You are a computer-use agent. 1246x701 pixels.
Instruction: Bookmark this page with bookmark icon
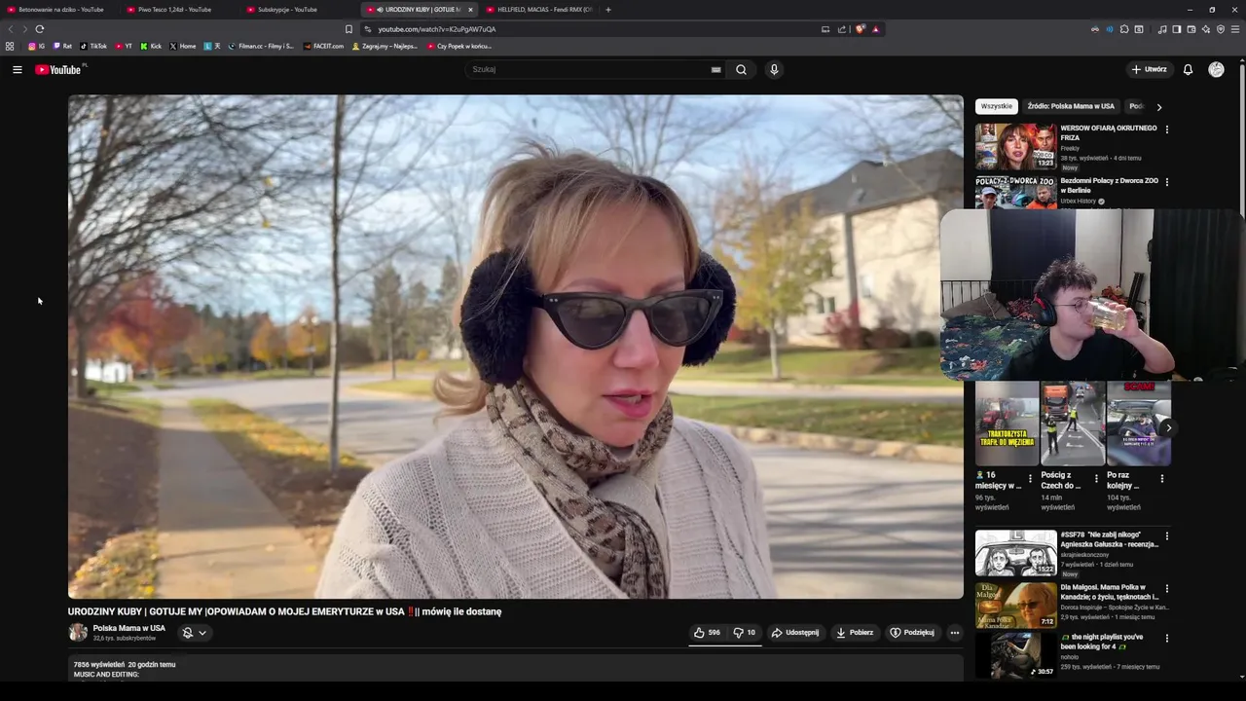[x=348, y=29]
